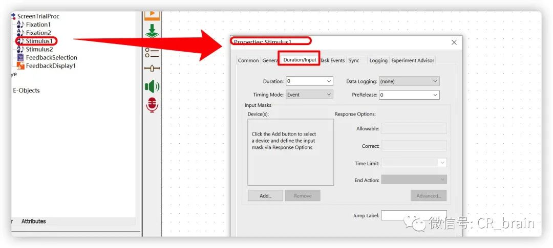Close the Stimulus1 Properties dialog

454,42
